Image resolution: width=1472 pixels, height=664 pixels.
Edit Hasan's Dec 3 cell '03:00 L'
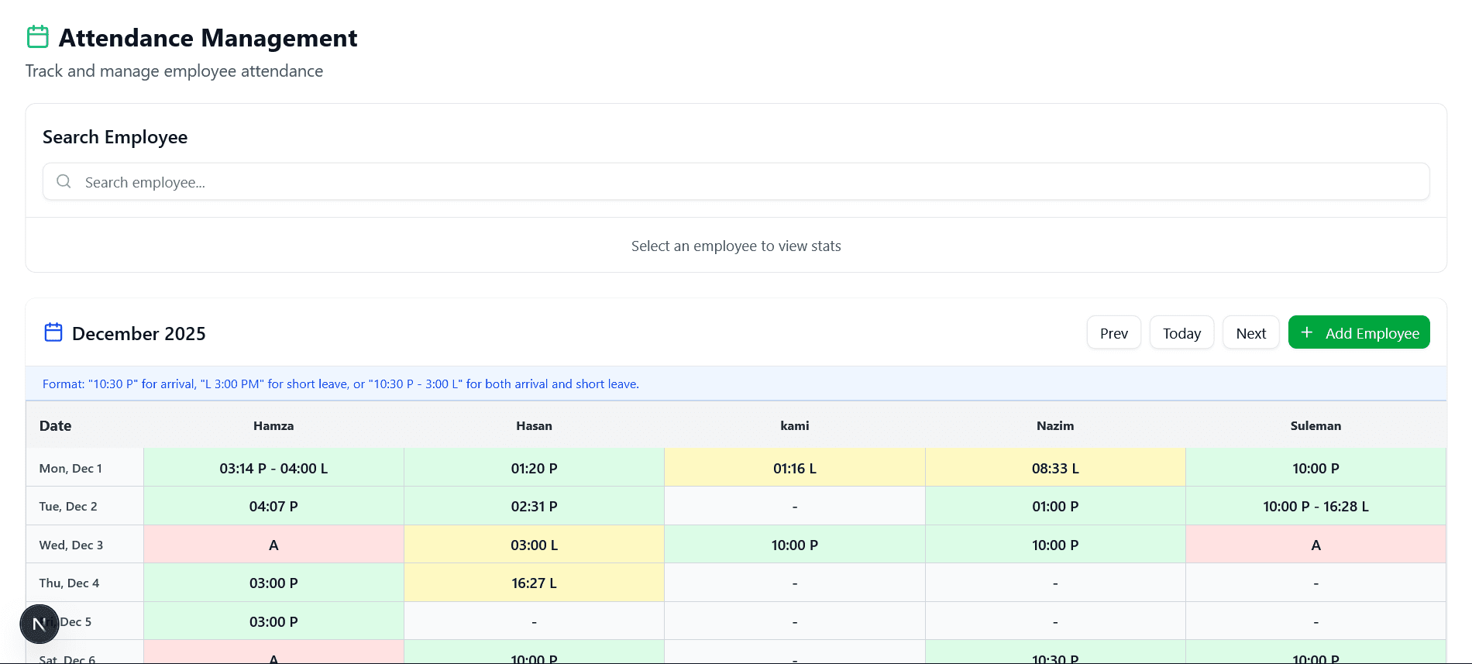pyautogui.click(x=534, y=545)
